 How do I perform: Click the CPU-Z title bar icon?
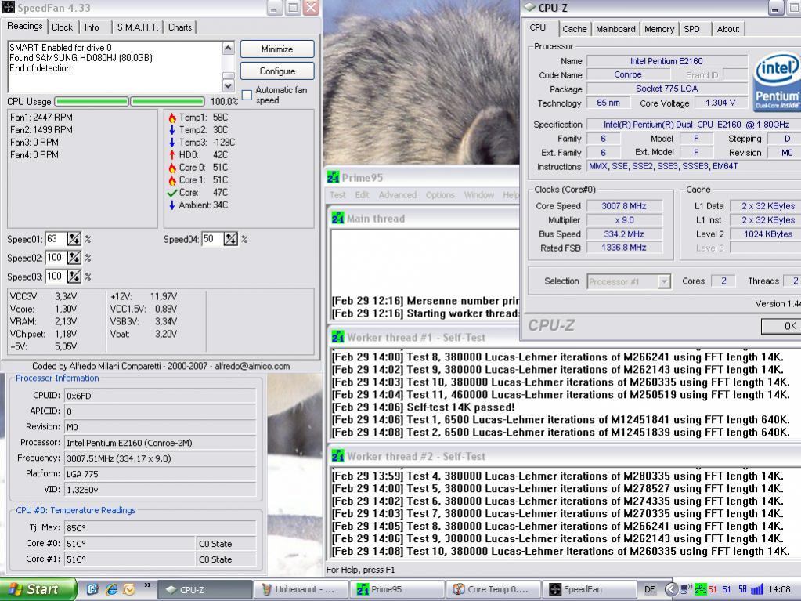[x=530, y=8]
